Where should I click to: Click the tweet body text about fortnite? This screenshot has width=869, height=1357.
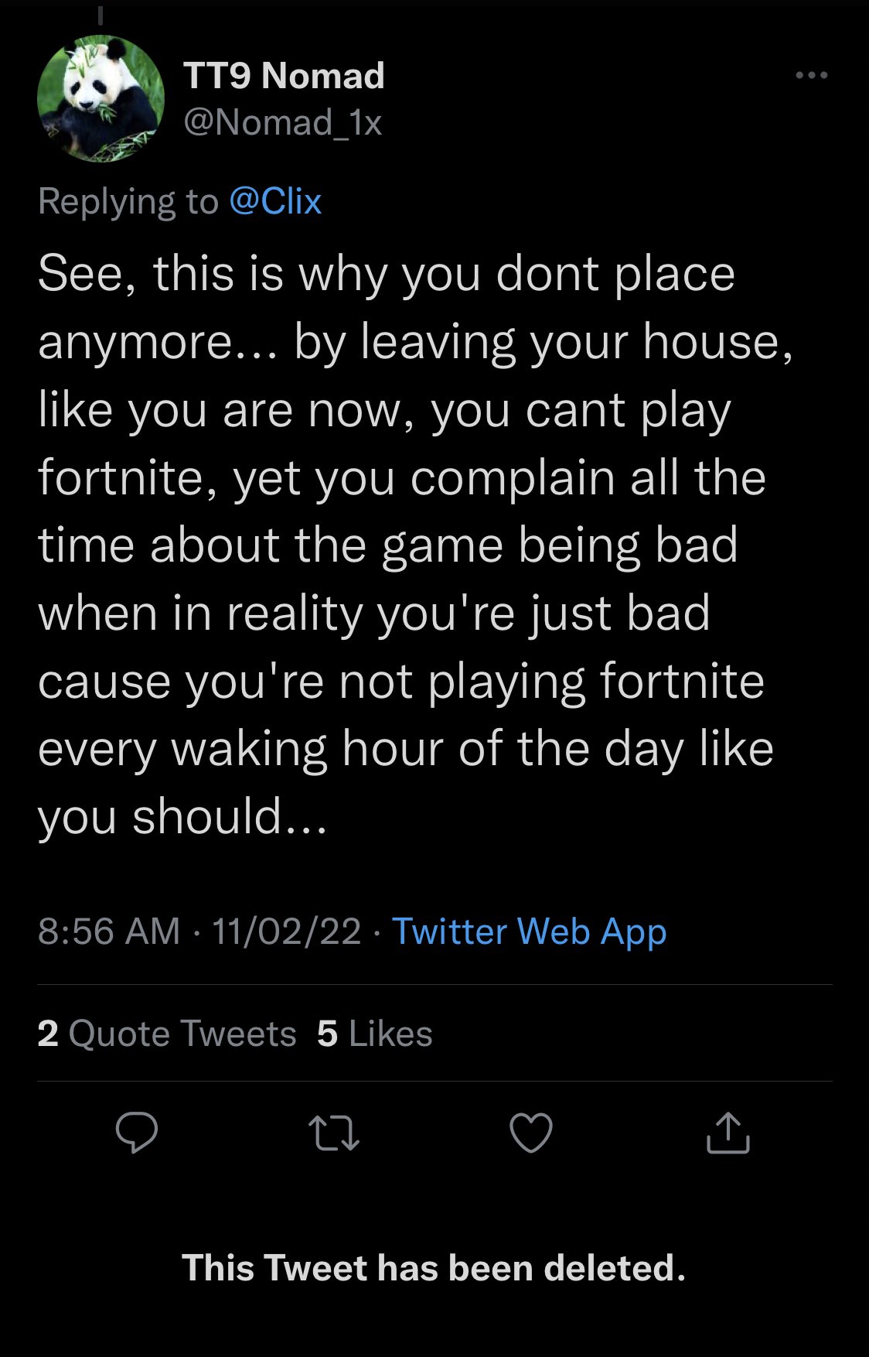[x=402, y=545]
